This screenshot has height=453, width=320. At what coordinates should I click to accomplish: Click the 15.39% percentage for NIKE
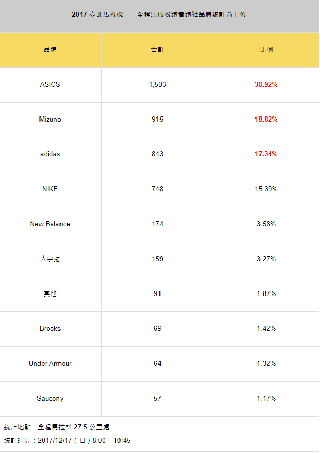tap(266, 189)
